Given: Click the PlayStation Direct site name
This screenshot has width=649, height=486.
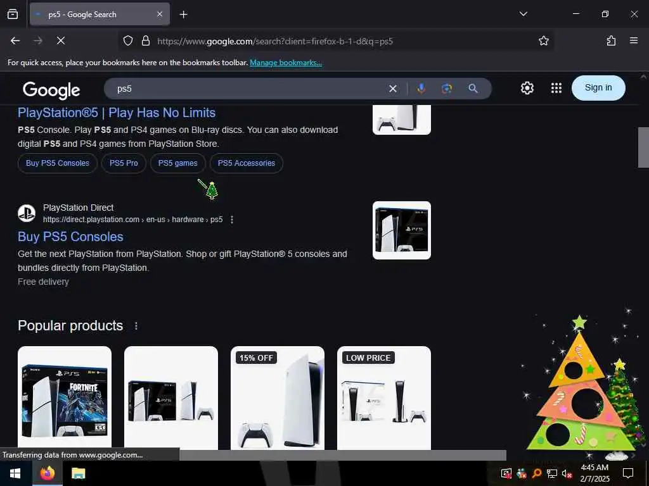Looking at the screenshot, I should click(x=78, y=208).
